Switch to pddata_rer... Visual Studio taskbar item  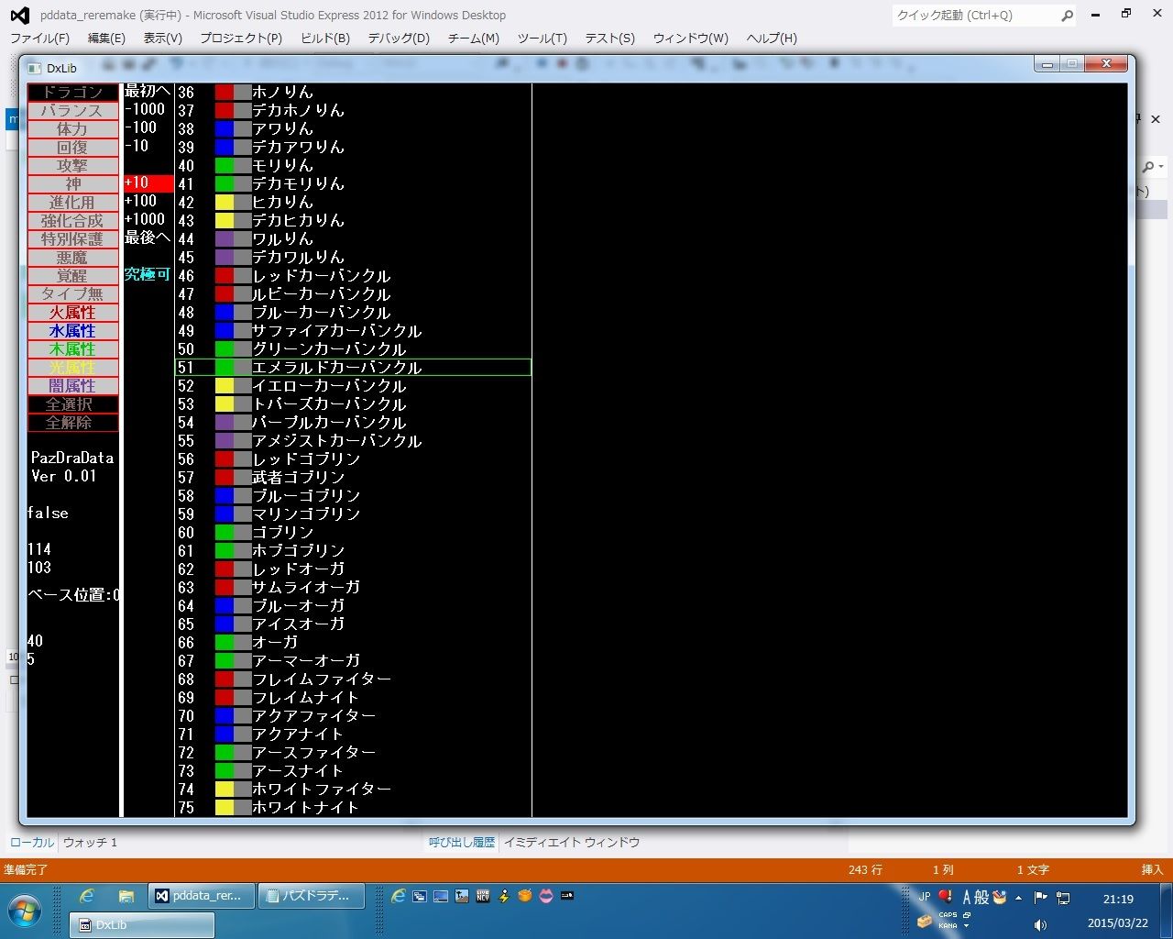[200, 896]
